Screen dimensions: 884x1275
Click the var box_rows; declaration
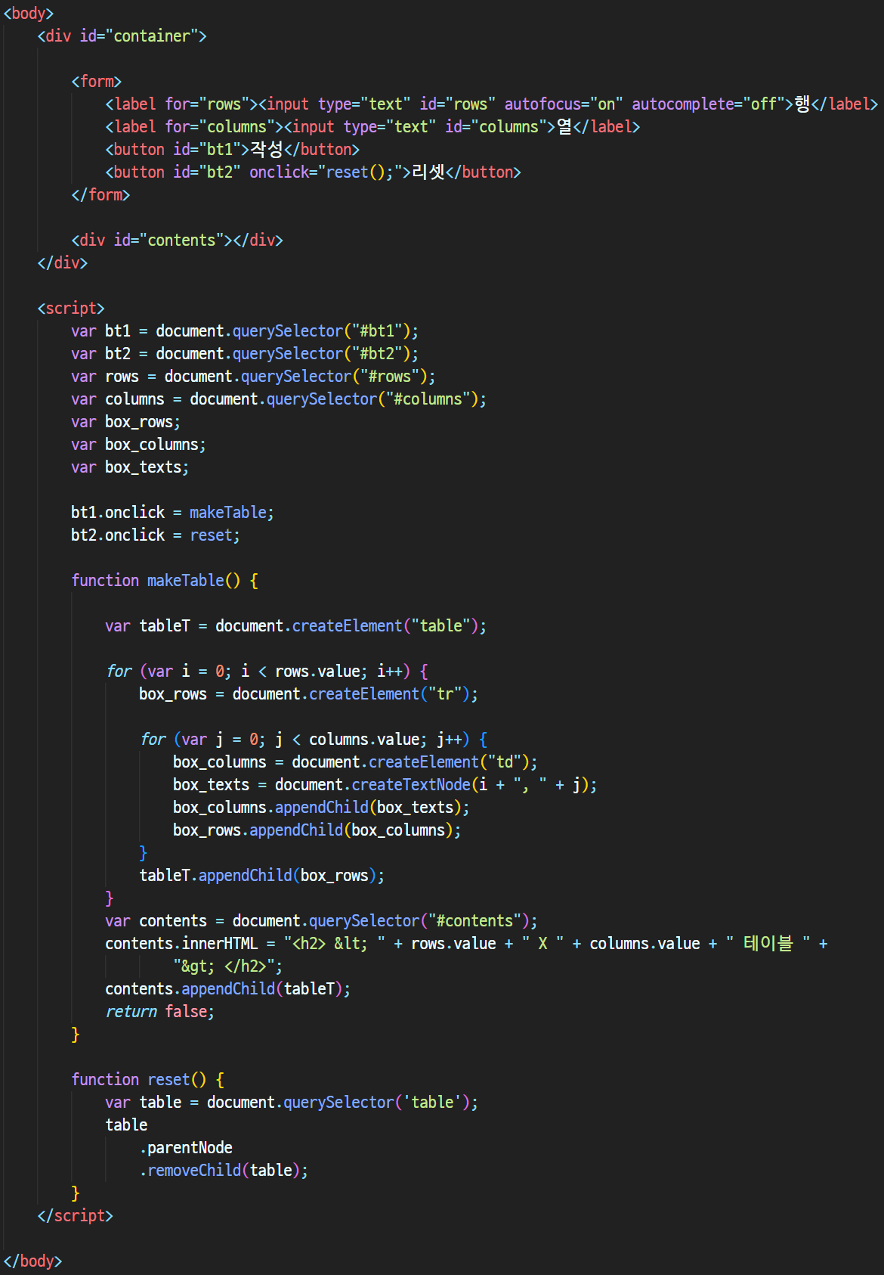pyautogui.click(x=125, y=422)
